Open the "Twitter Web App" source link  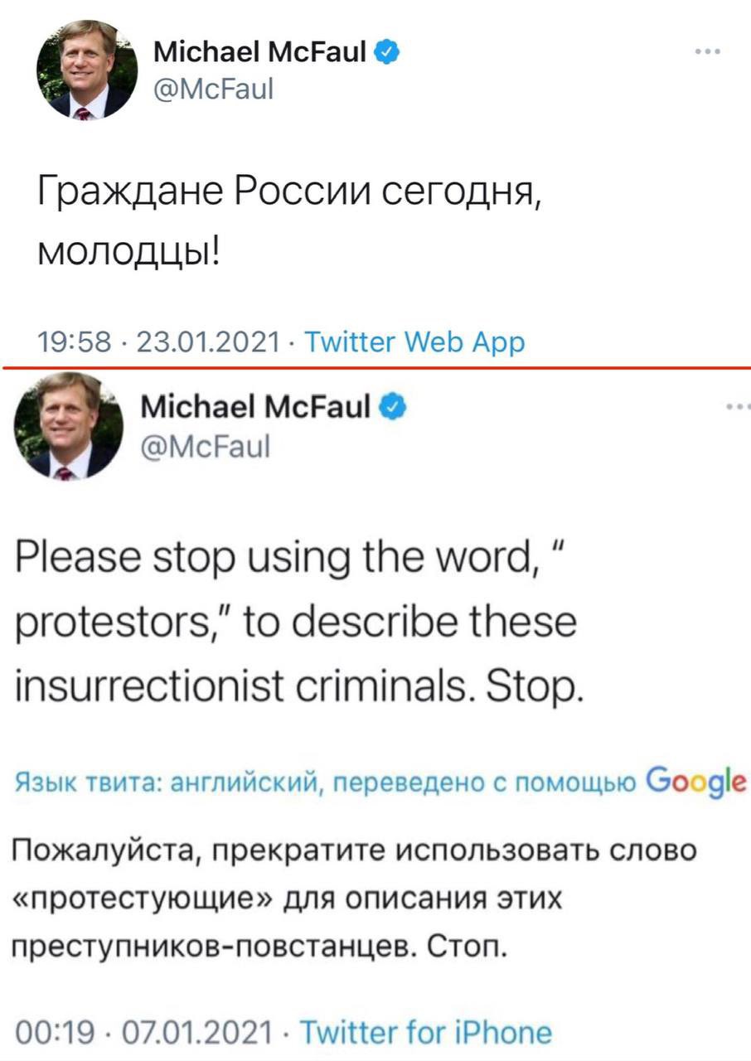pos(414,342)
